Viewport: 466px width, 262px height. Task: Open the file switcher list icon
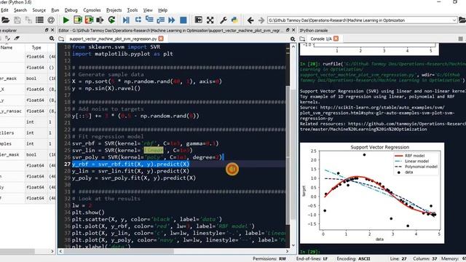pyautogui.click(x=39, y=20)
